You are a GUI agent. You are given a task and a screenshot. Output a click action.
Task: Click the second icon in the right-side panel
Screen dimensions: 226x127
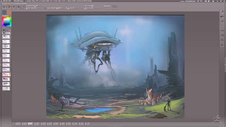(x=222, y=17)
